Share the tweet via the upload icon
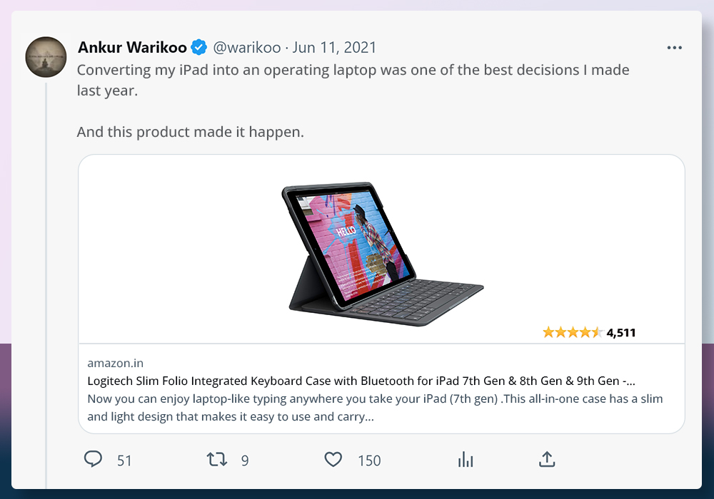Viewport: 714px width, 499px height. click(x=547, y=459)
